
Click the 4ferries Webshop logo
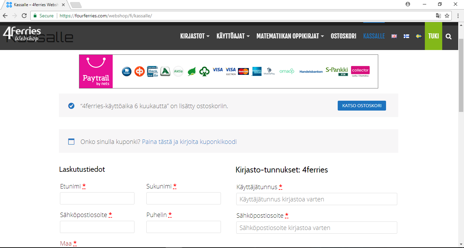tap(22, 34)
